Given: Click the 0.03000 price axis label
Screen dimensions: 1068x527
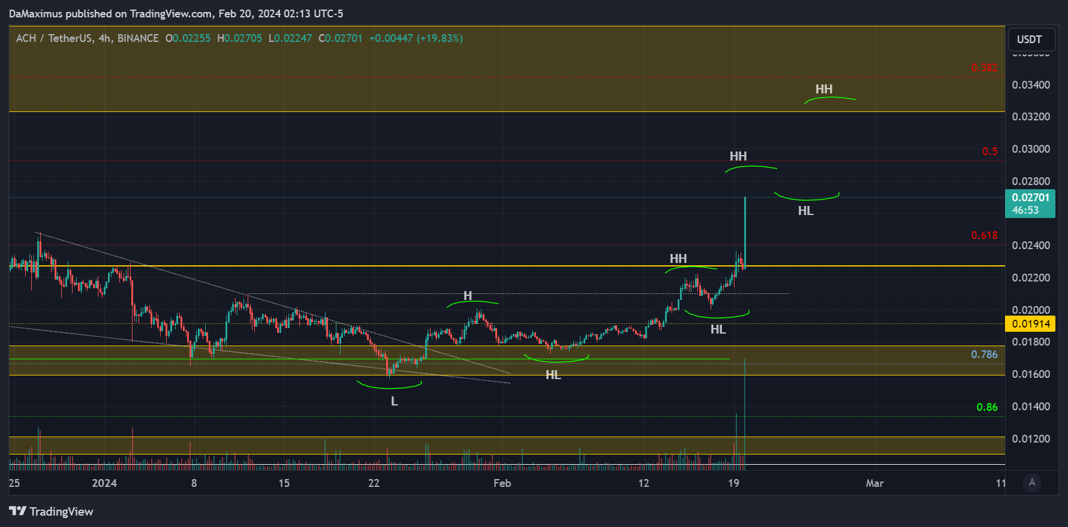Looking at the screenshot, I should point(1031,149).
